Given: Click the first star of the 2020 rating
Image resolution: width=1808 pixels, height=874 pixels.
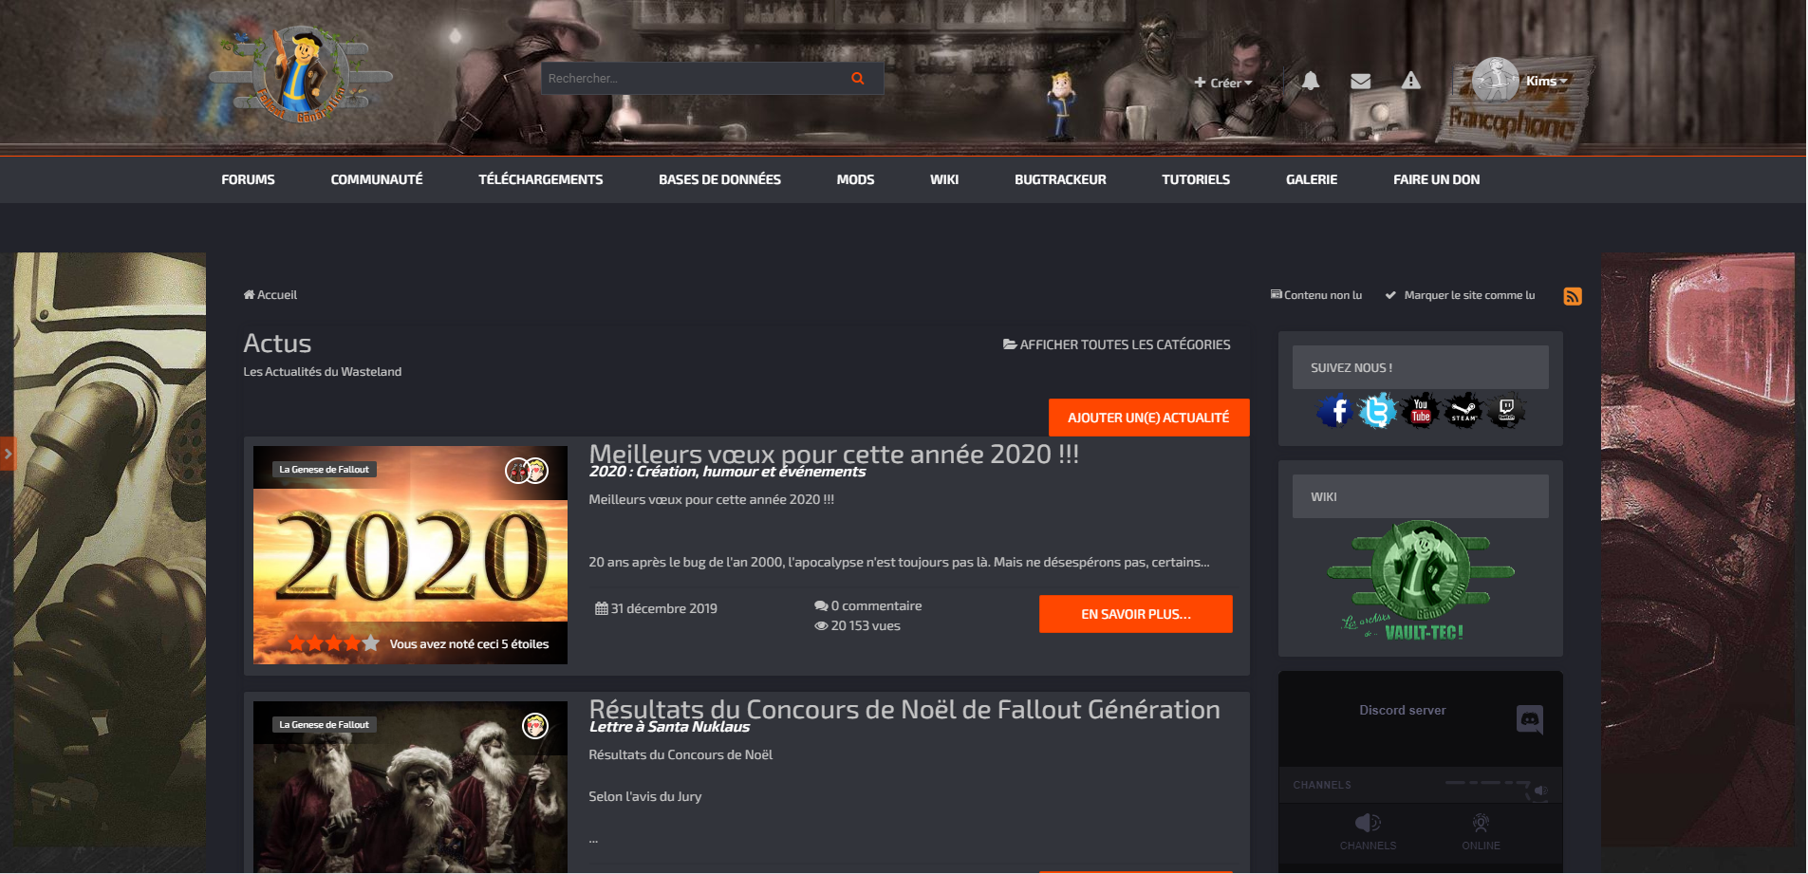Looking at the screenshot, I should pyautogui.click(x=297, y=643).
